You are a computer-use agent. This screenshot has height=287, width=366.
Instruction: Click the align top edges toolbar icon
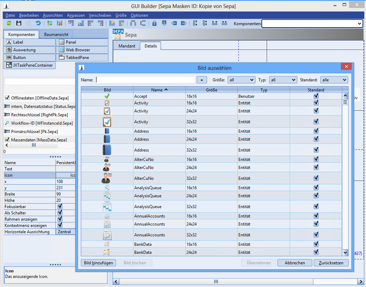tap(71, 23)
